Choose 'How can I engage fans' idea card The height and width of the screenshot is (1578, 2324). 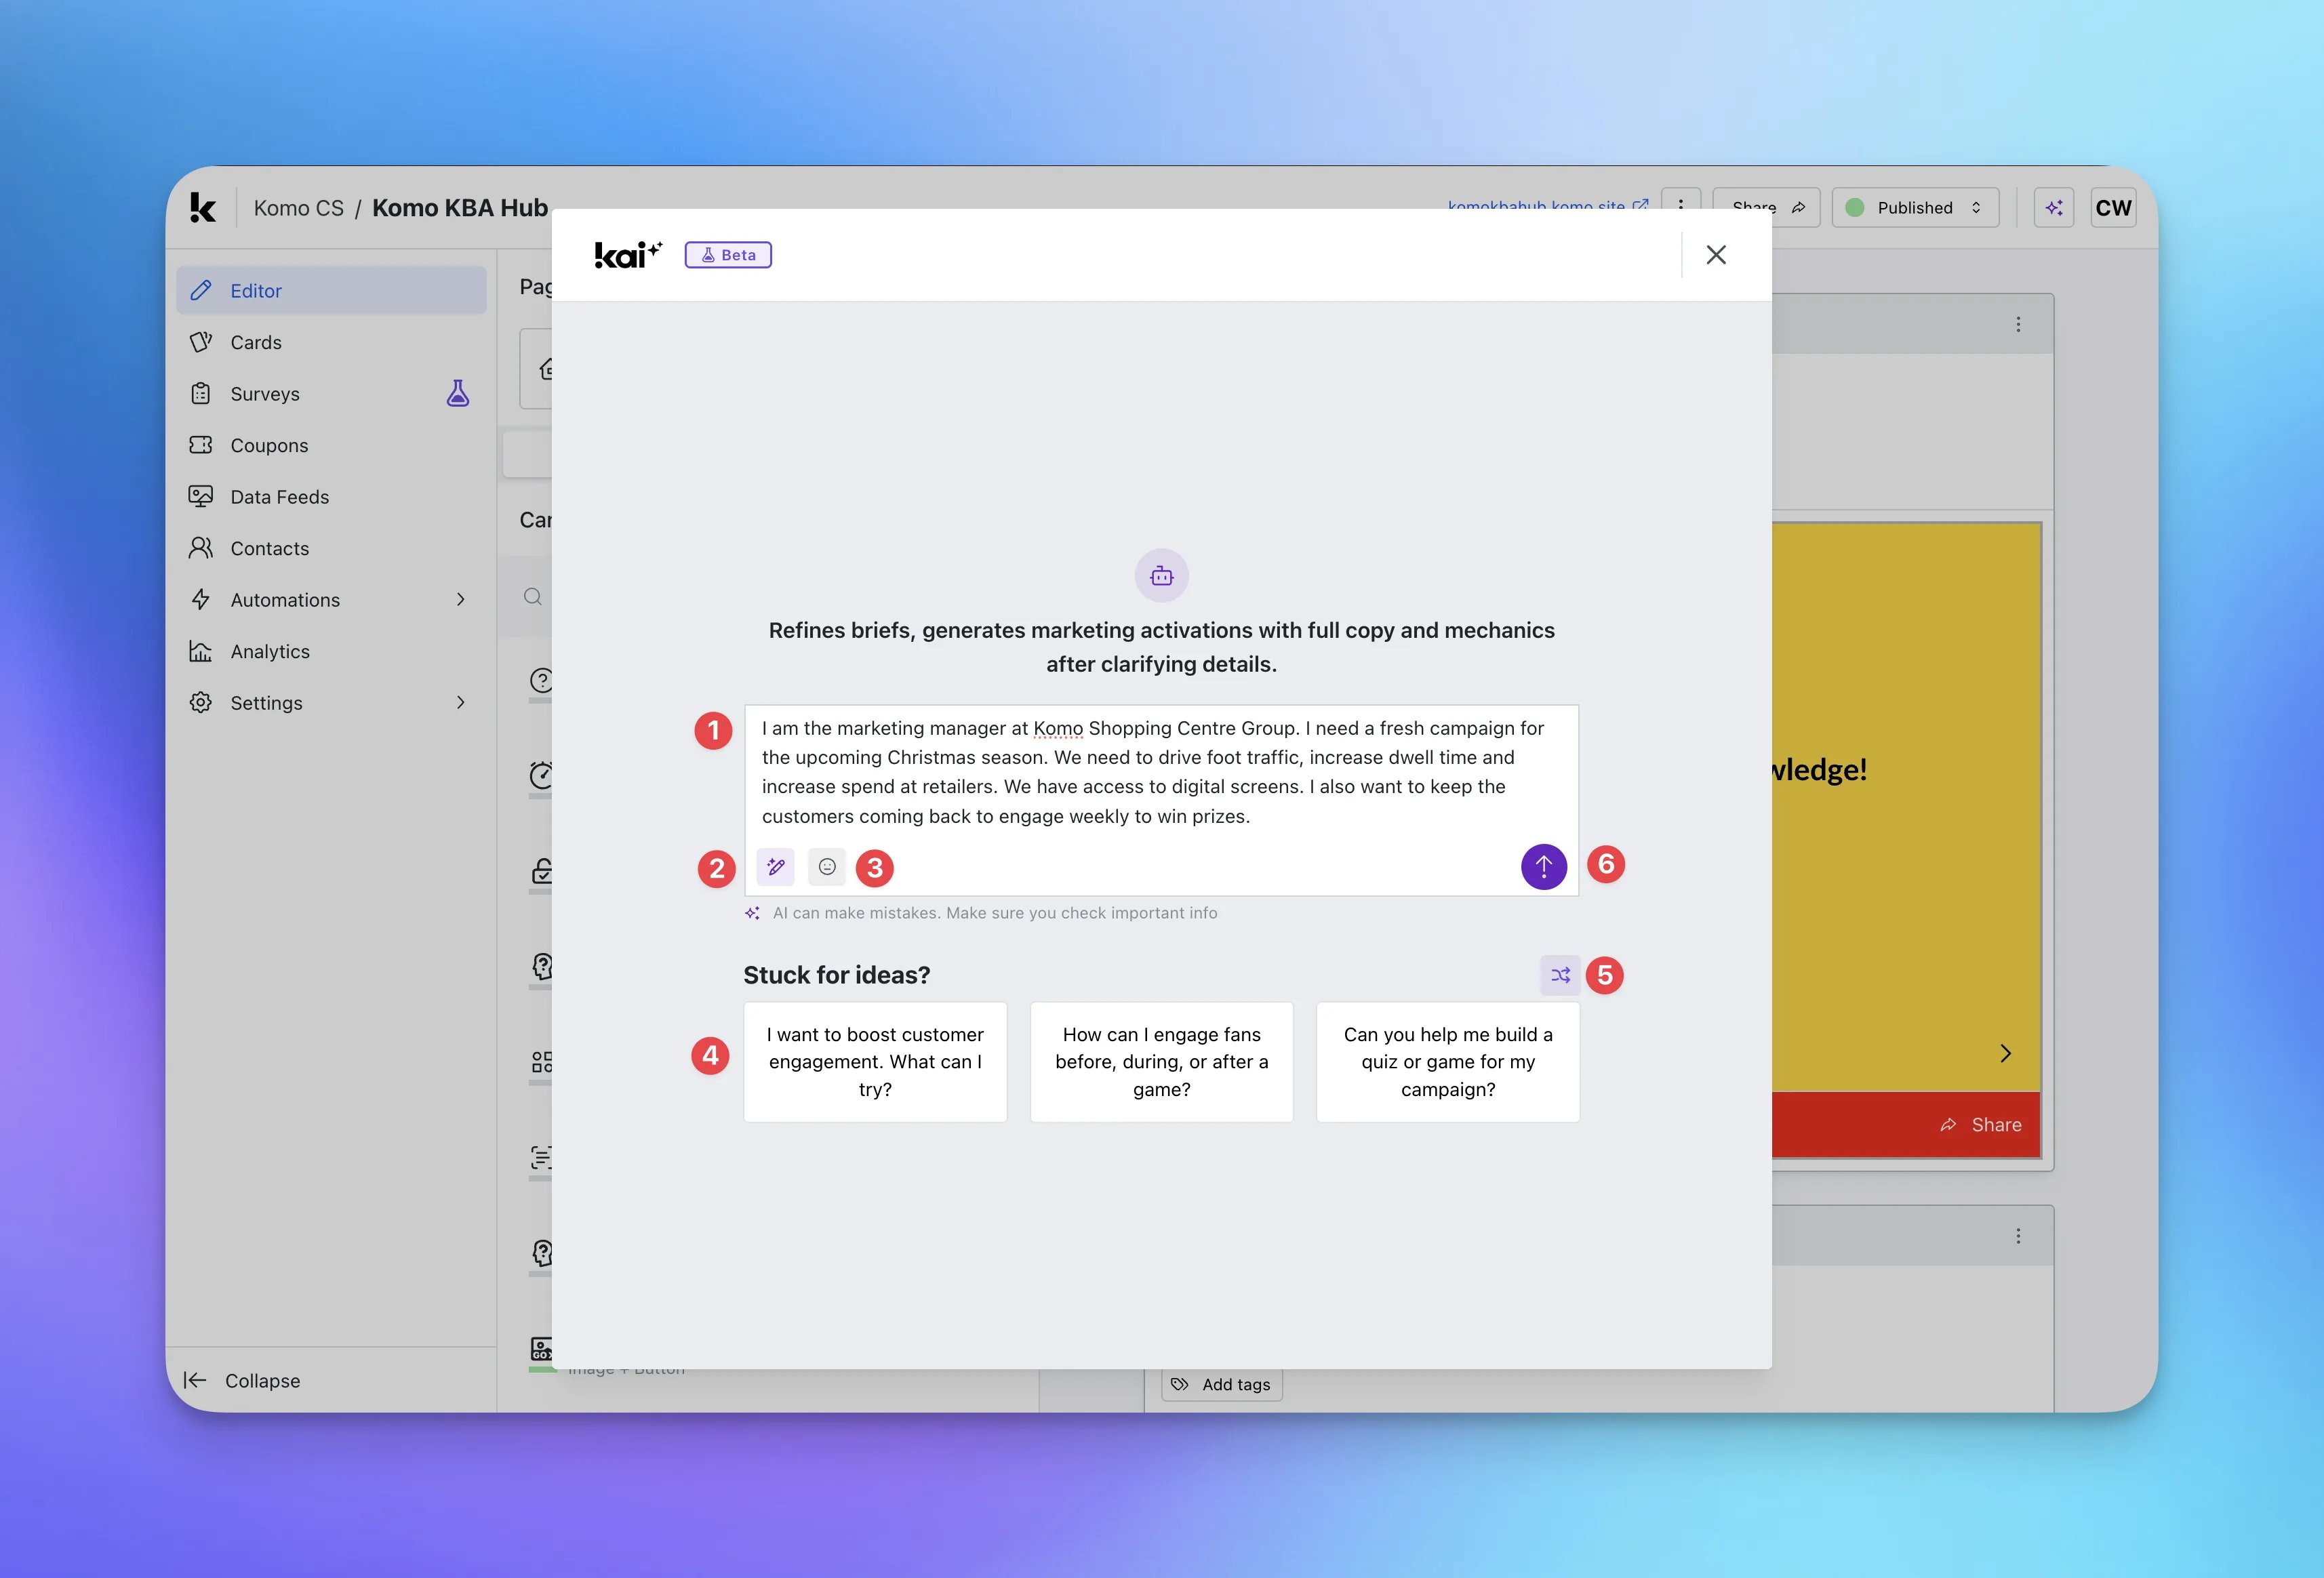(x=1161, y=1062)
